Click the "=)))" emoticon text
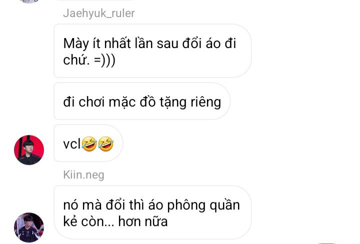360x244 pixels. tap(104, 60)
